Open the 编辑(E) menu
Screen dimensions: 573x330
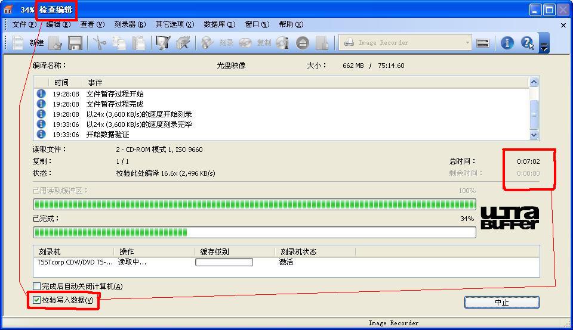58,24
